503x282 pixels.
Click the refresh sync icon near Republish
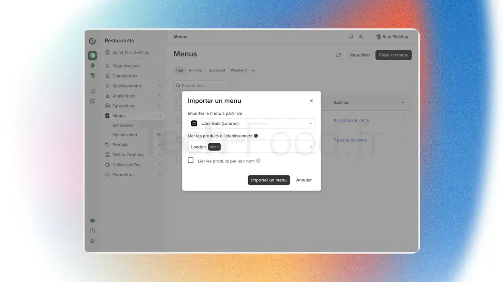(339, 55)
